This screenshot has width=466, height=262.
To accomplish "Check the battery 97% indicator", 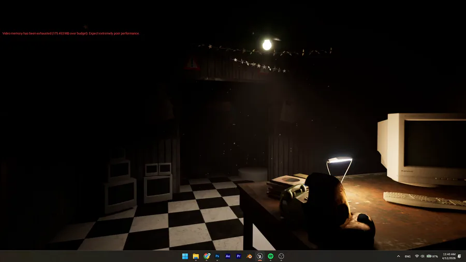I will coord(432,256).
